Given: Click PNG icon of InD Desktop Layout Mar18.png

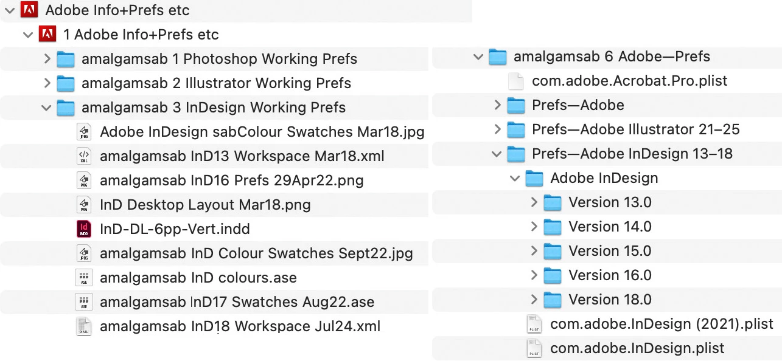Looking at the screenshot, I should [x=84, y=204].
